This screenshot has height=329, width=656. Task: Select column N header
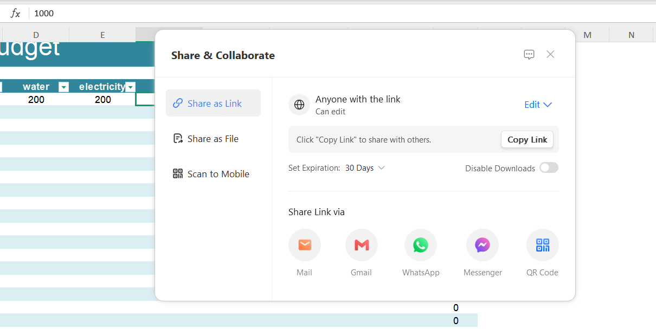pos(632,35)
